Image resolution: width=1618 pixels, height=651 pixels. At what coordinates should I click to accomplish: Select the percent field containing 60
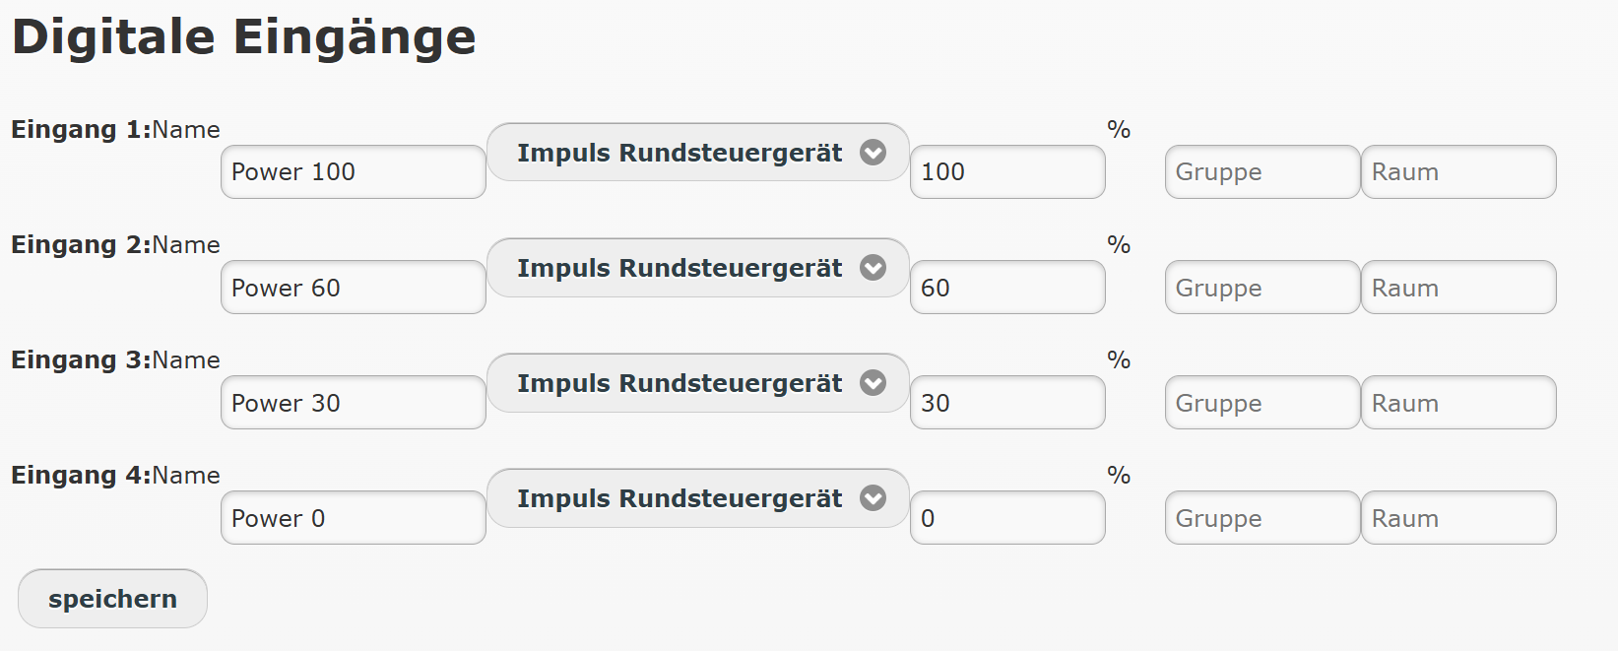[x=1006, y=288]
